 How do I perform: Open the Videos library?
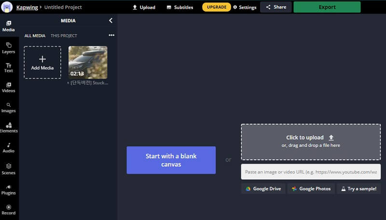[x=9, y=87]
